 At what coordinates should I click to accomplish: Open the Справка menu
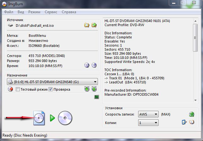coord(69,12)
